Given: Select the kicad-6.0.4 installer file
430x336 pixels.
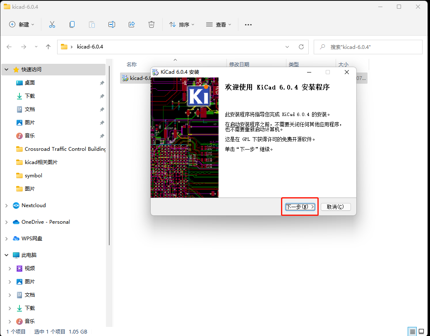Looking at the screenshot, I should [136, 78].
